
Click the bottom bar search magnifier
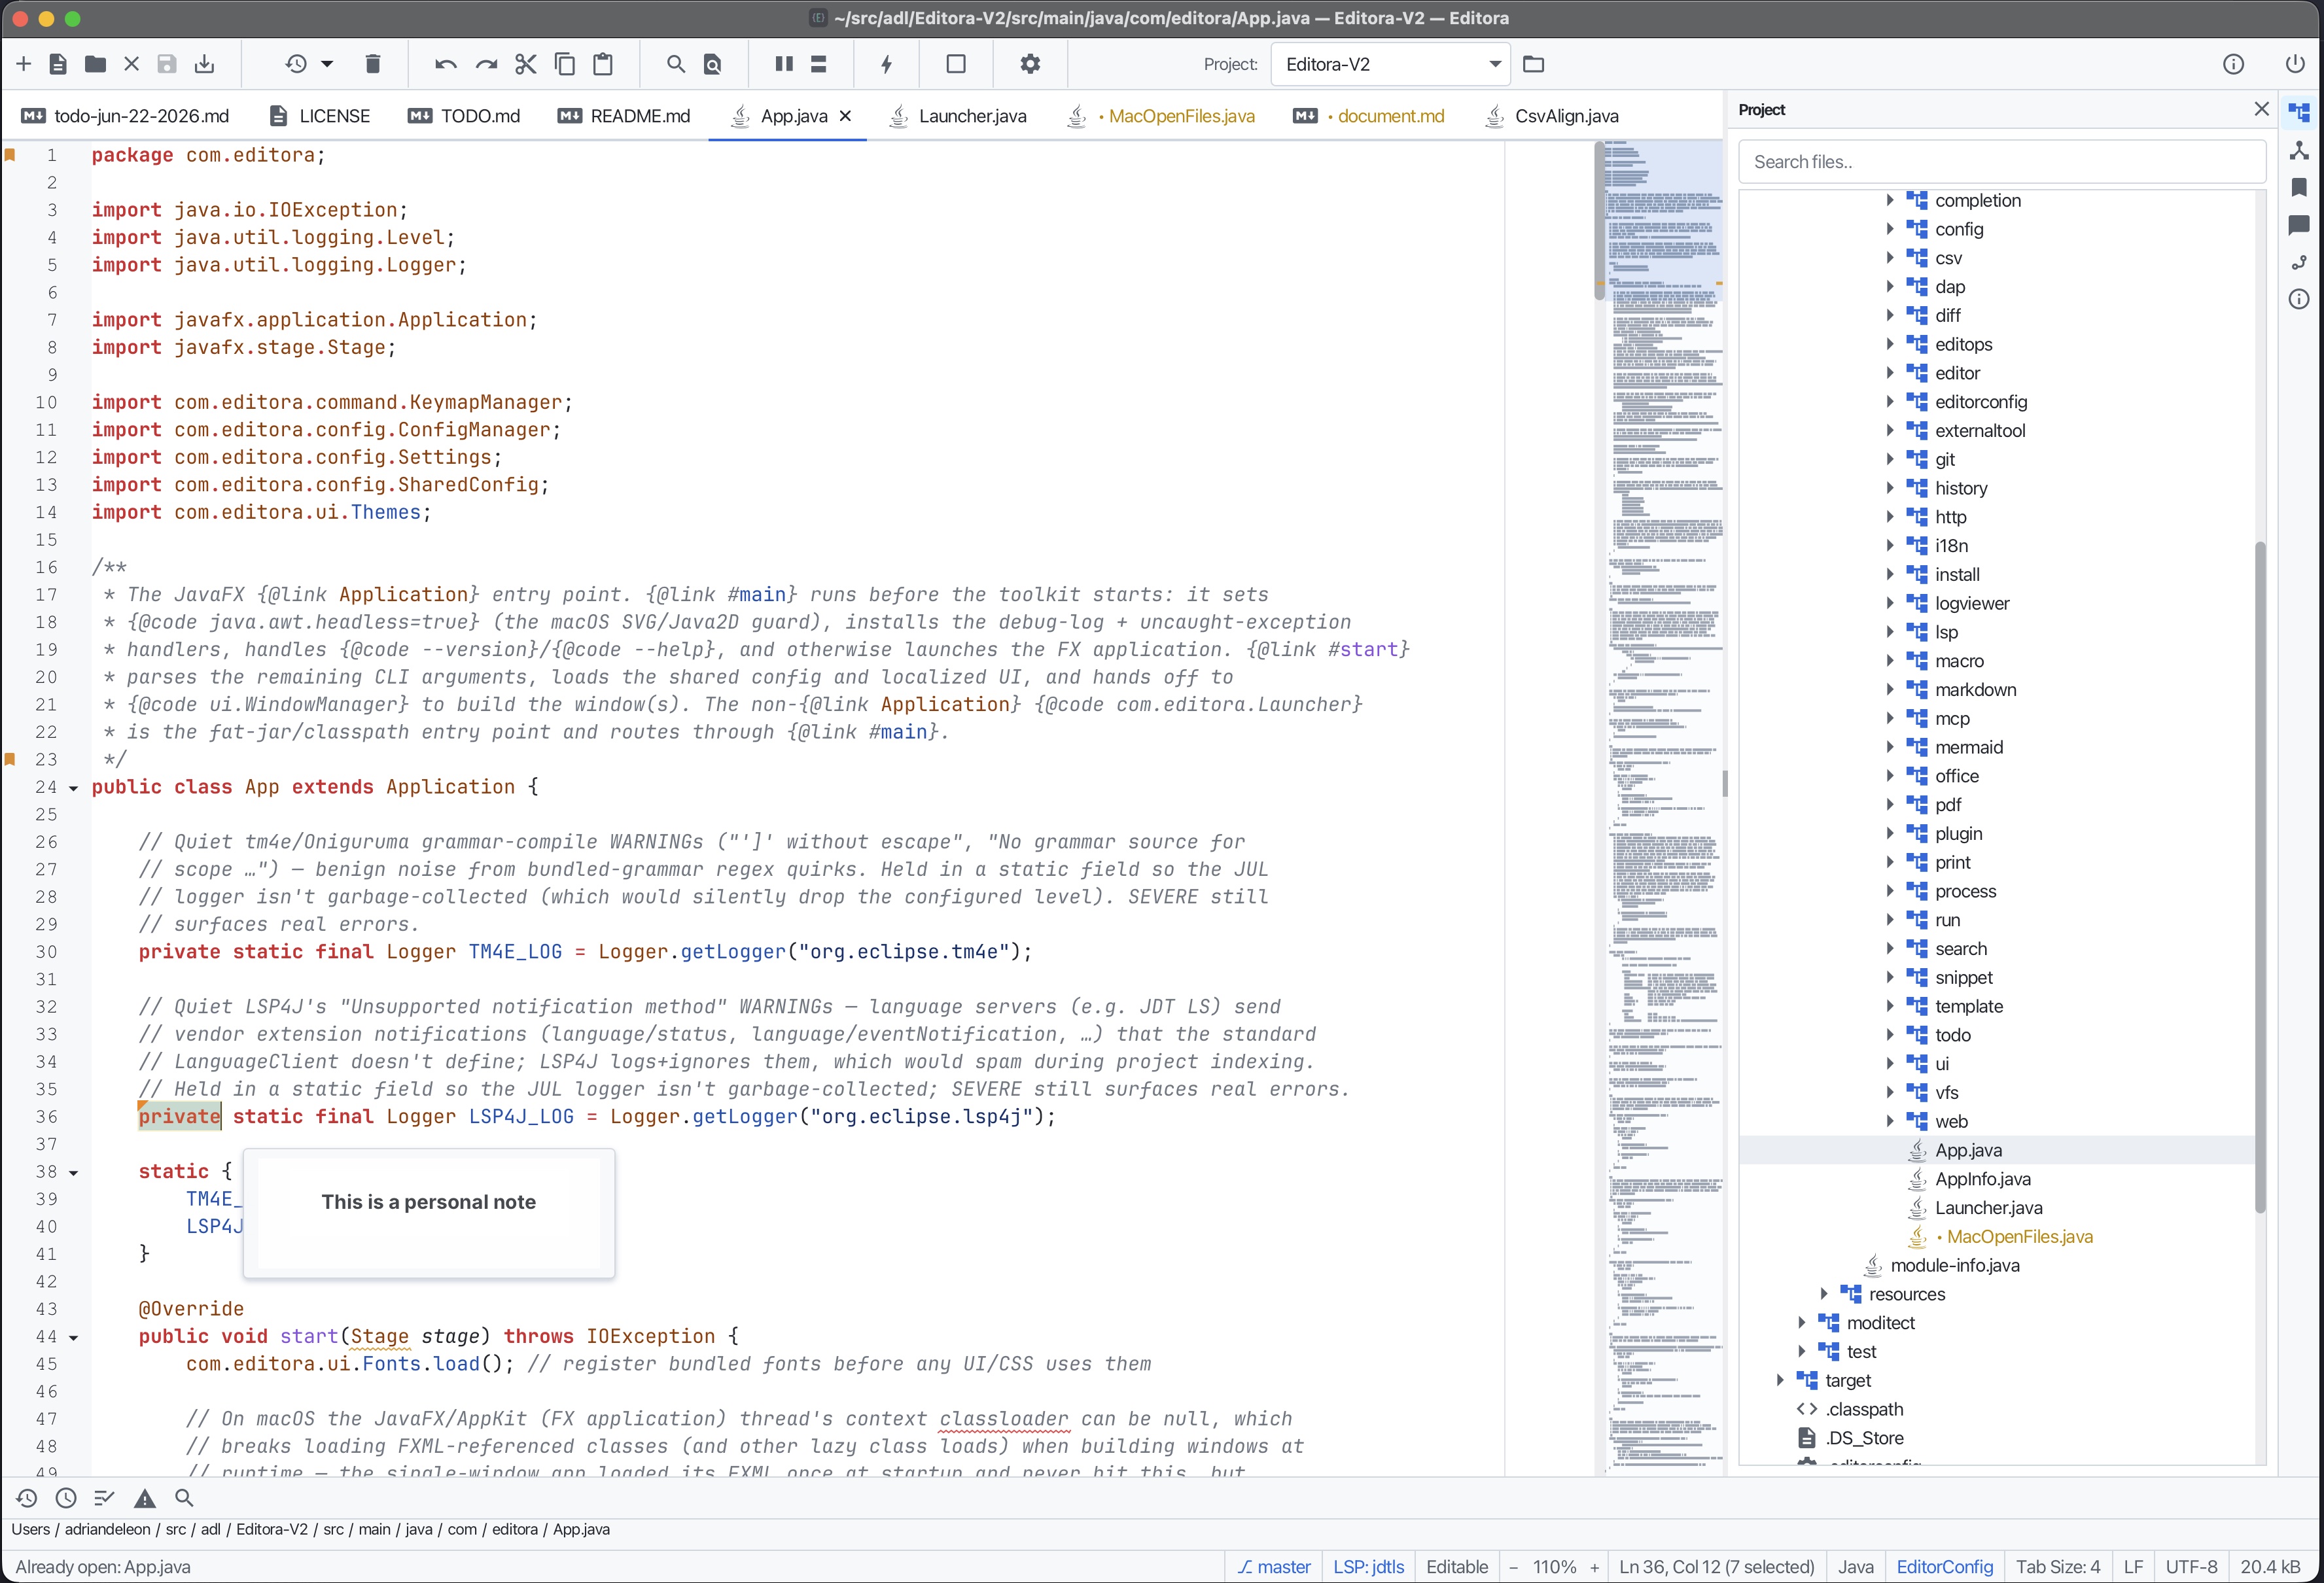pyautogui.click(x=184, y=1498)
